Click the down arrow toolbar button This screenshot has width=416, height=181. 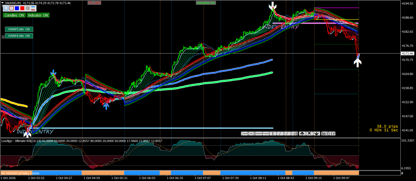[x=317, y=134]
